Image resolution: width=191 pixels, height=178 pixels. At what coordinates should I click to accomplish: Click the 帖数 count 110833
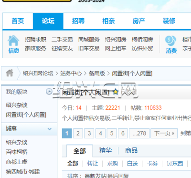click(x=153, y=108)
